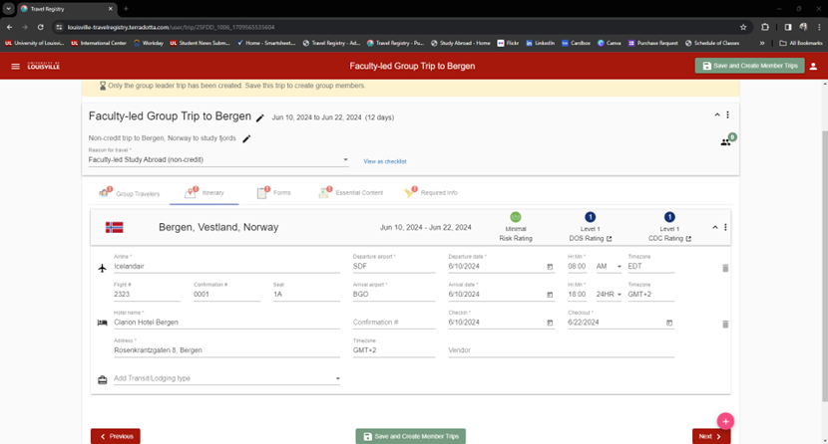Open arrival 24HR format dropdown
This screenshot has height=444, width=828.
click(x=609, y=295)
